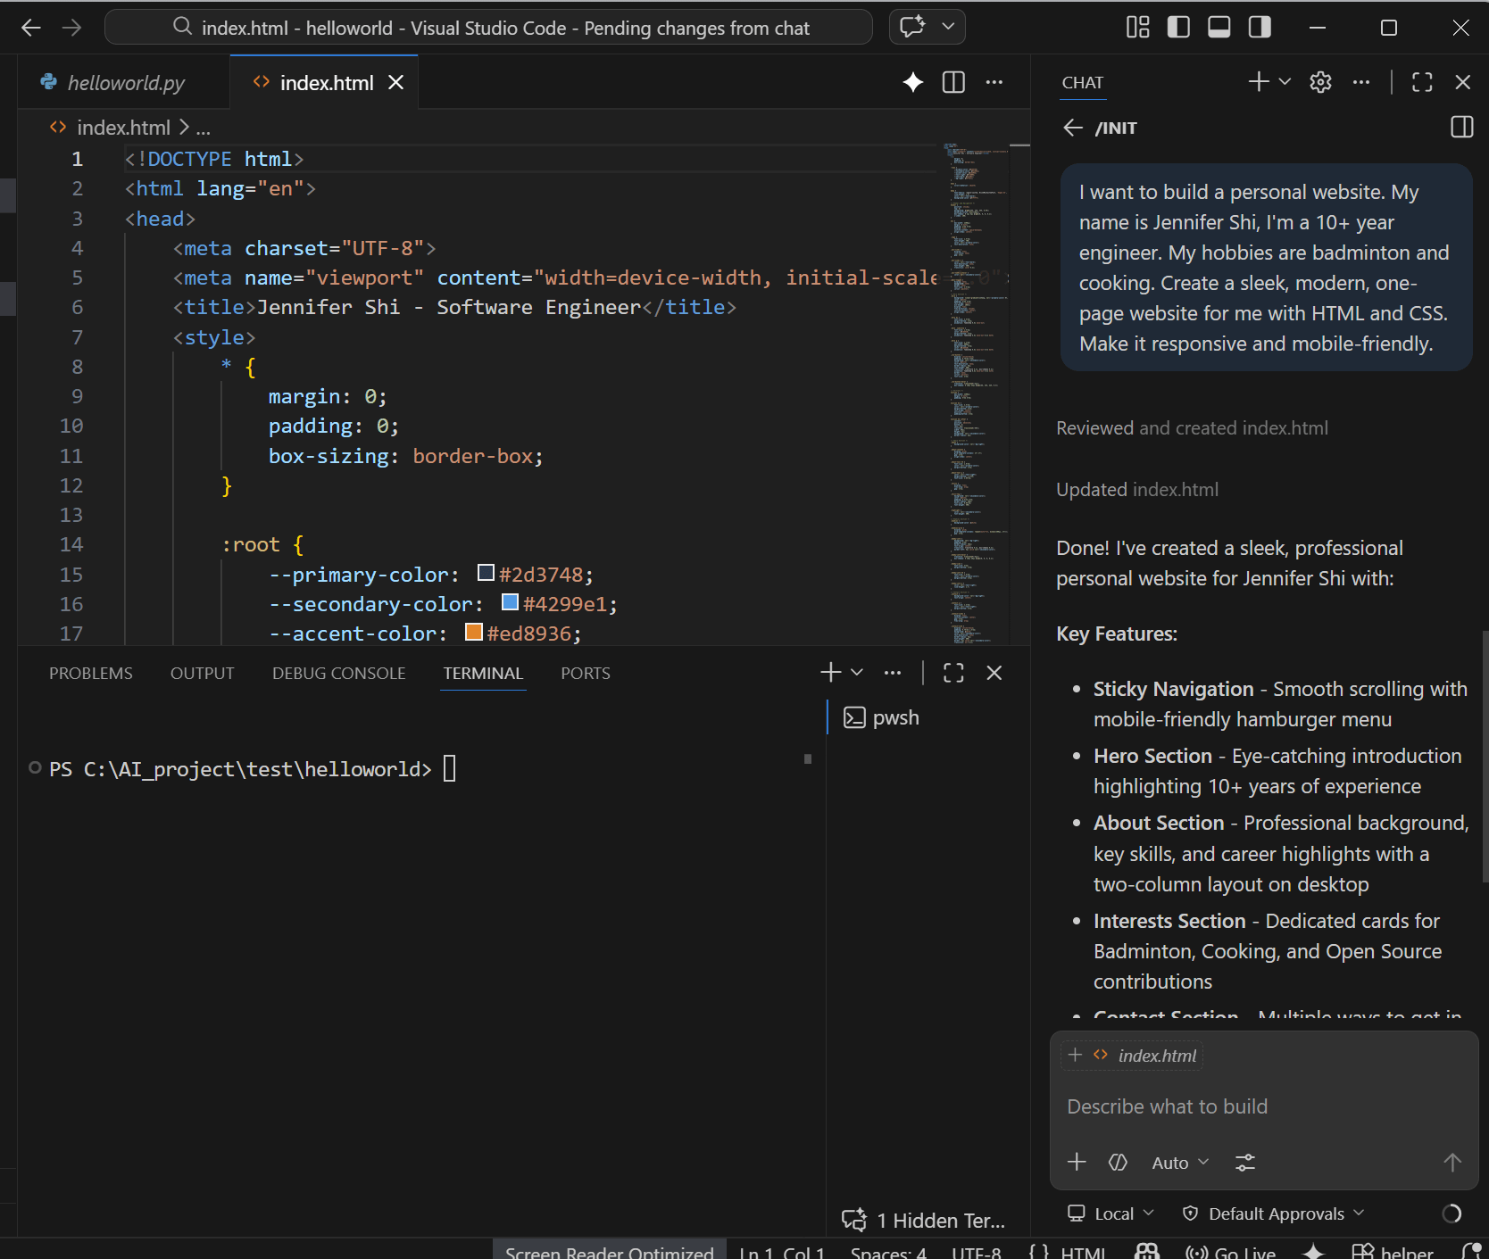Close the terminal panel

pos(994,673)
